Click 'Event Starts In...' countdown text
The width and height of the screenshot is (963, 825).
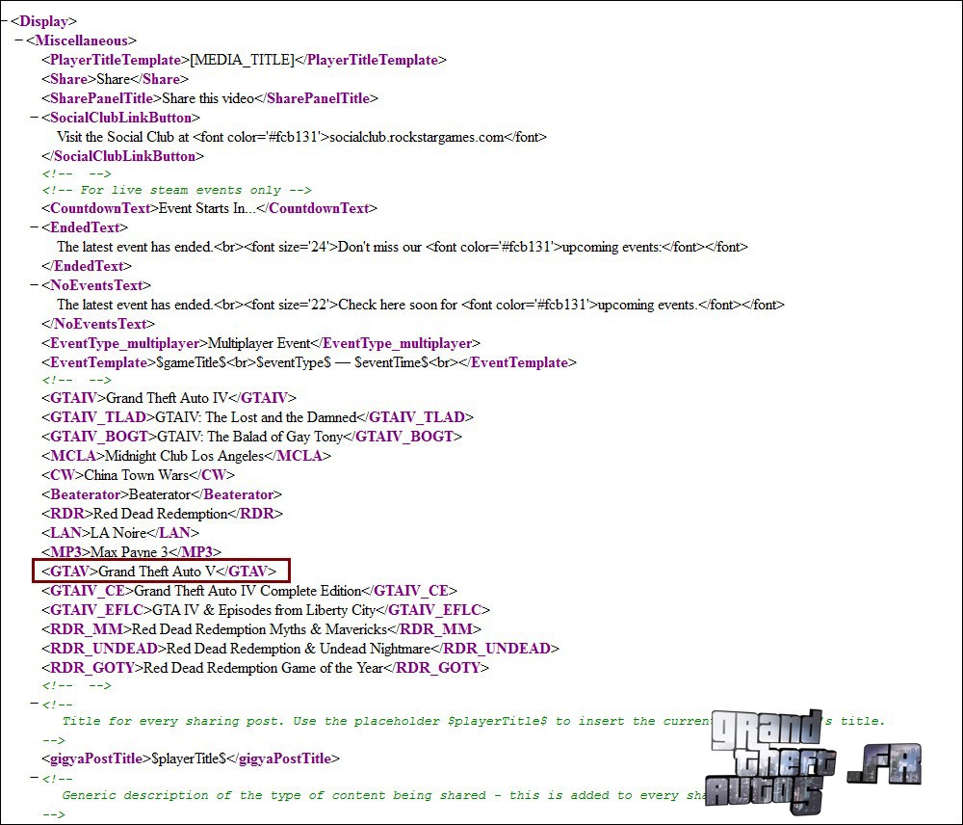208,208
